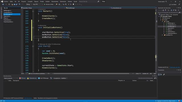The height and width of the screenshot is (102, 182).
Task: Select DeckManager.cs in Solution Explorer
Action: coord(171,27)
